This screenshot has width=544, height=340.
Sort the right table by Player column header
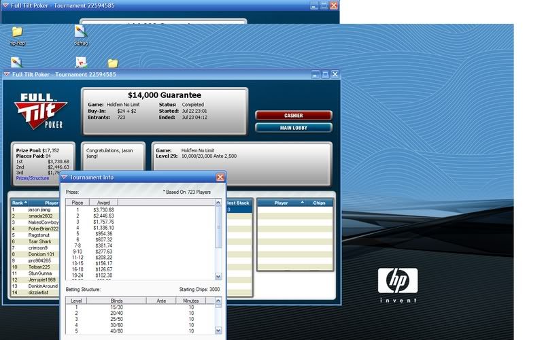click(x=281, y=203)
